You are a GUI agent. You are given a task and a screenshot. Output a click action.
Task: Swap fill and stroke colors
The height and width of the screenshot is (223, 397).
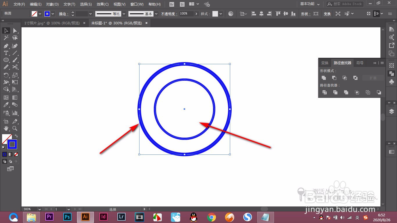coord(16,136)
